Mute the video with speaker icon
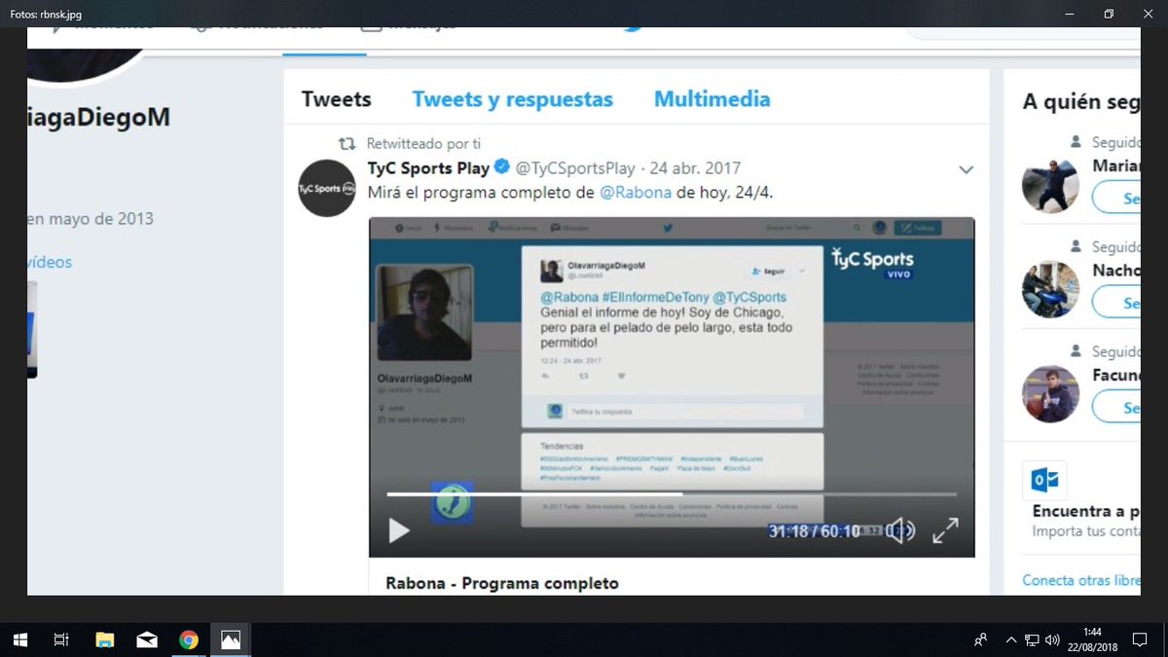 click(x=901, y=530)
